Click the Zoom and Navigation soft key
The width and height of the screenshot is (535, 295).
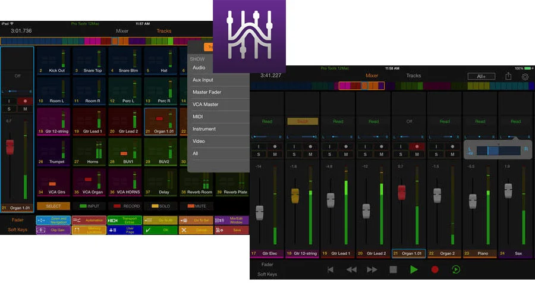(x=53, y=220)
